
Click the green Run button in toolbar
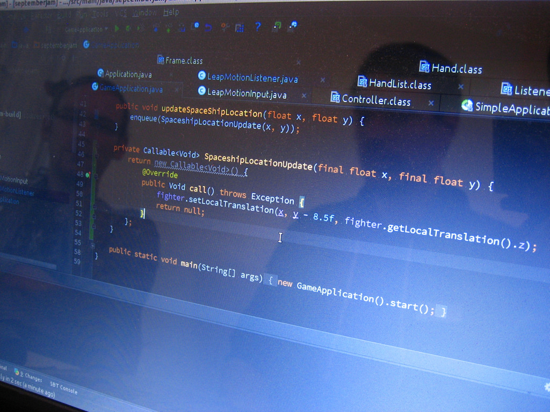(x=117, y=28)
